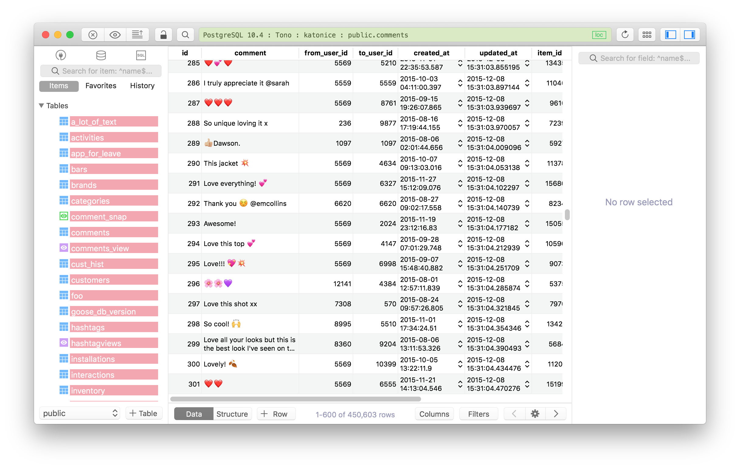Click the eye icon next to comments_view
740x469 pixels.
coord(63,248)
